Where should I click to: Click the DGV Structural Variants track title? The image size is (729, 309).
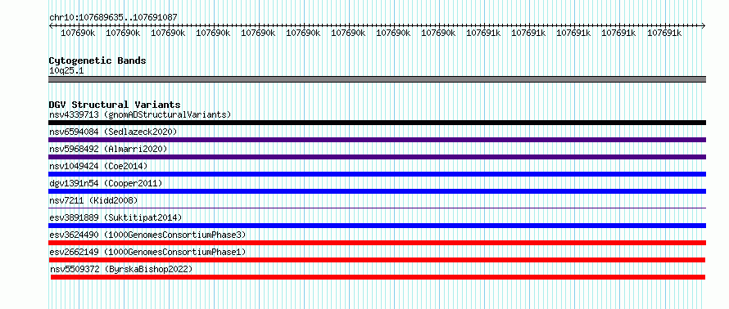pos(115,105)
